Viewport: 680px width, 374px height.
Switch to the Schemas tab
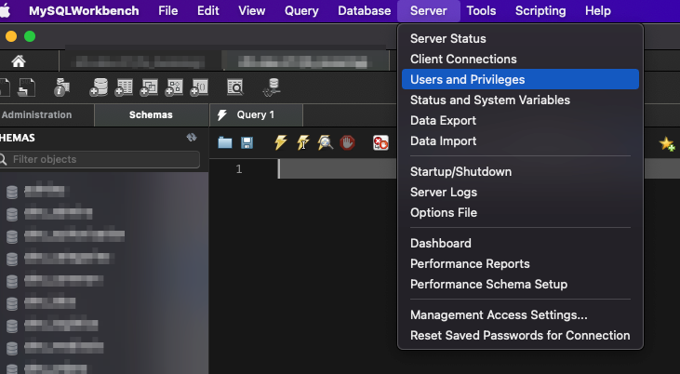pyautogui.click(x=151, y=115)
